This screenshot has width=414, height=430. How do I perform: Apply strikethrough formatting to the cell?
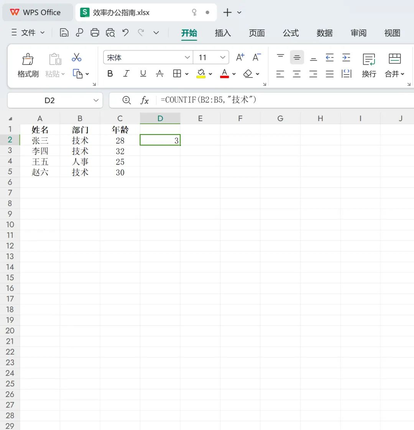click(160, 74)
